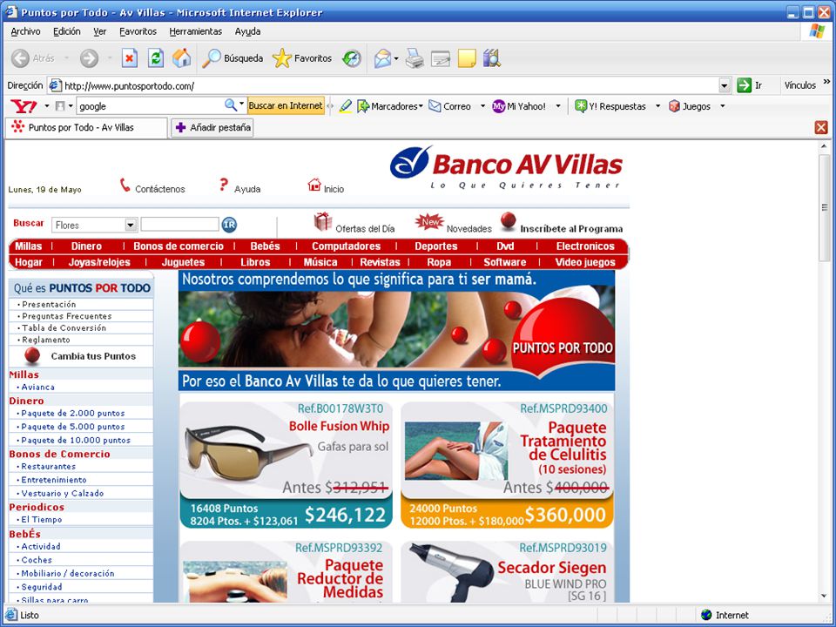Open the Marcadores dropdown

(x=390, y=106)
